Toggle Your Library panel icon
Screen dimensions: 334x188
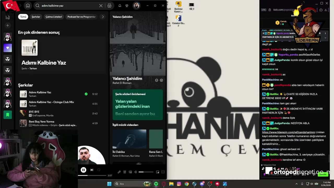pos(8,17)
